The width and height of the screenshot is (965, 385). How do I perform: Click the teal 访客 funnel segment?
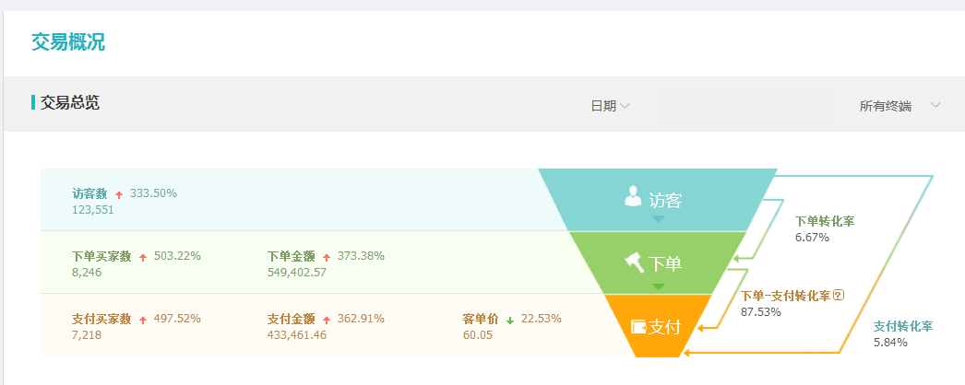pyautogui.click(x=657, y=200)
